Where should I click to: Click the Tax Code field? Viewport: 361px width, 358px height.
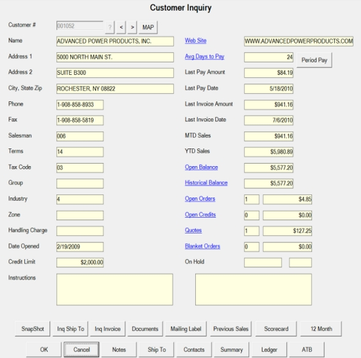(x=80, y=168)
